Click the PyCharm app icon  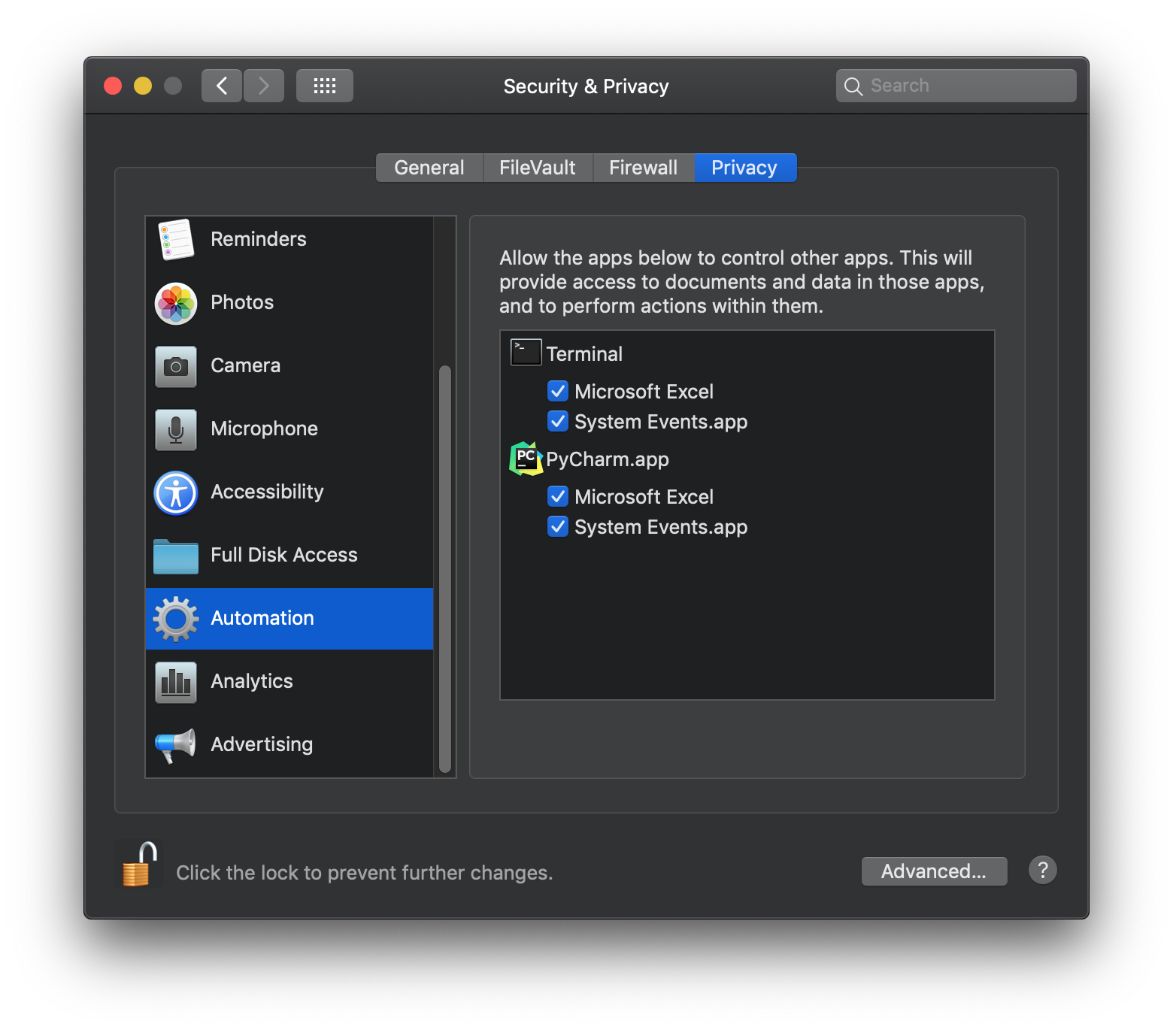coord(526,459)
